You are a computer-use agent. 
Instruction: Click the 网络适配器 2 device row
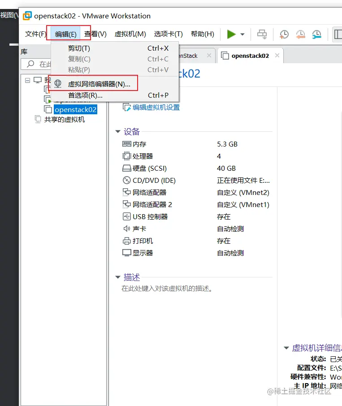[196, 204]
